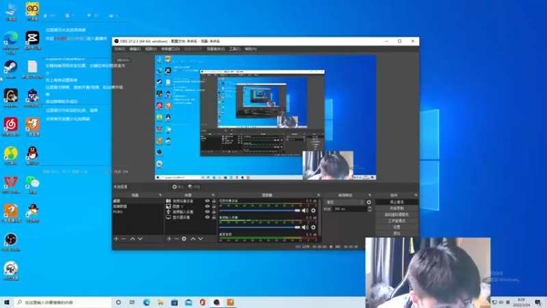Open OBS Settings from Controls
The image size is (547, 308).
pos(397,227)
